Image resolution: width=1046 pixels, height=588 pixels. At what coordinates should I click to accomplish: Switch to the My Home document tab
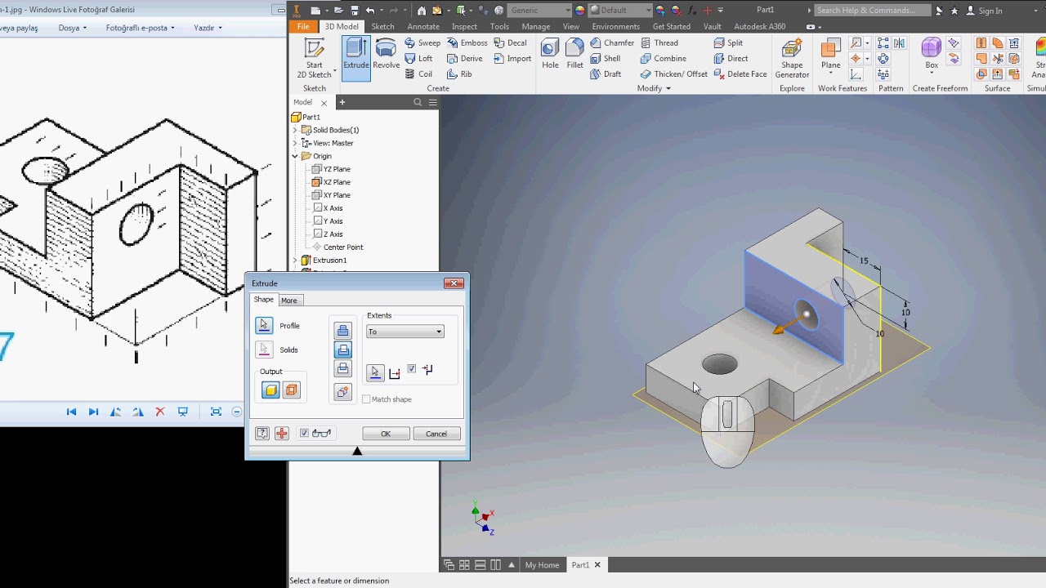pyautogui.click(x=542, y=565)
